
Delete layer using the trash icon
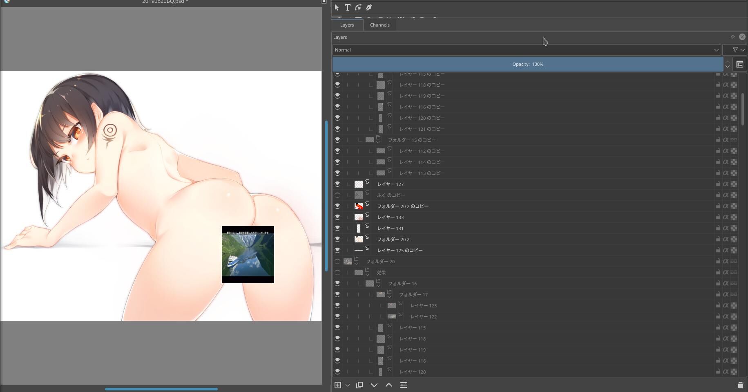(x=740, y=385)
